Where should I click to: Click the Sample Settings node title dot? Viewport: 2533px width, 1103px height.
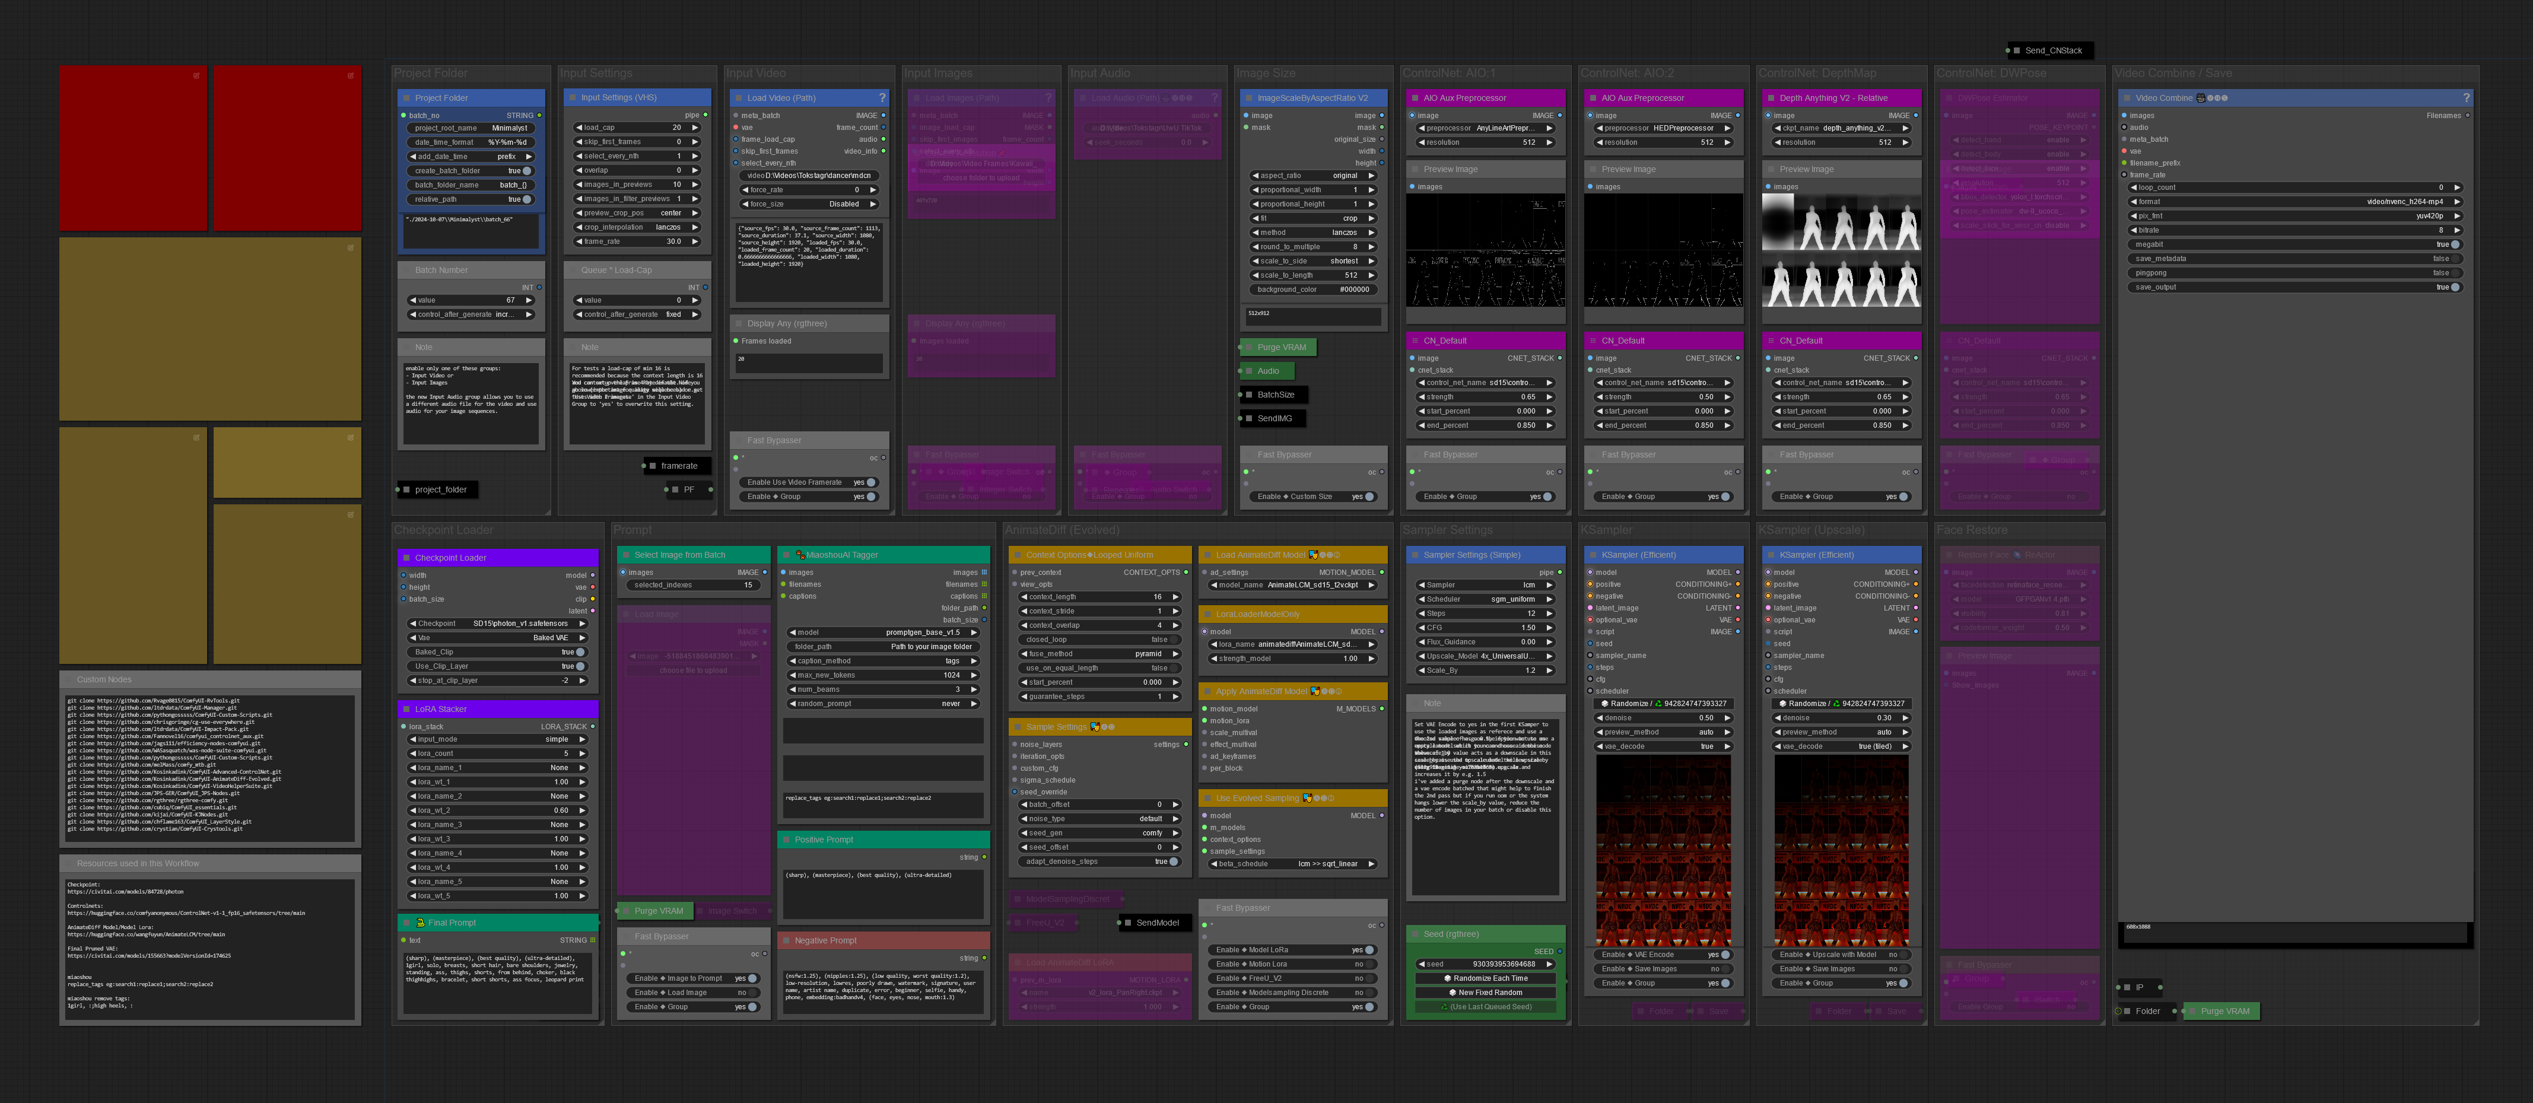click(1018, 727)
